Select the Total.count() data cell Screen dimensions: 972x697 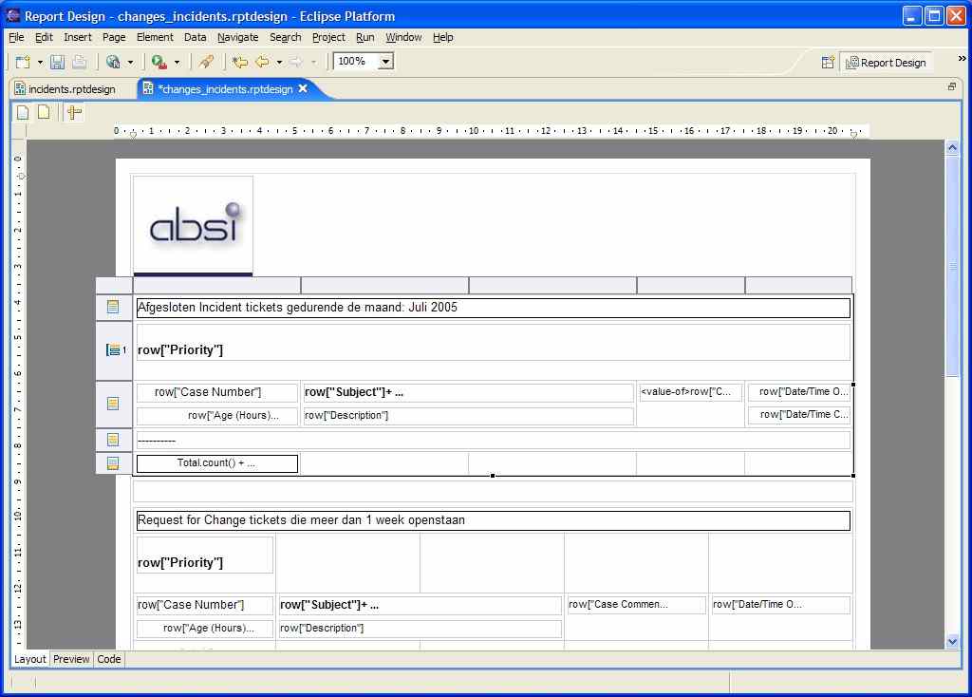pos(216,463)
